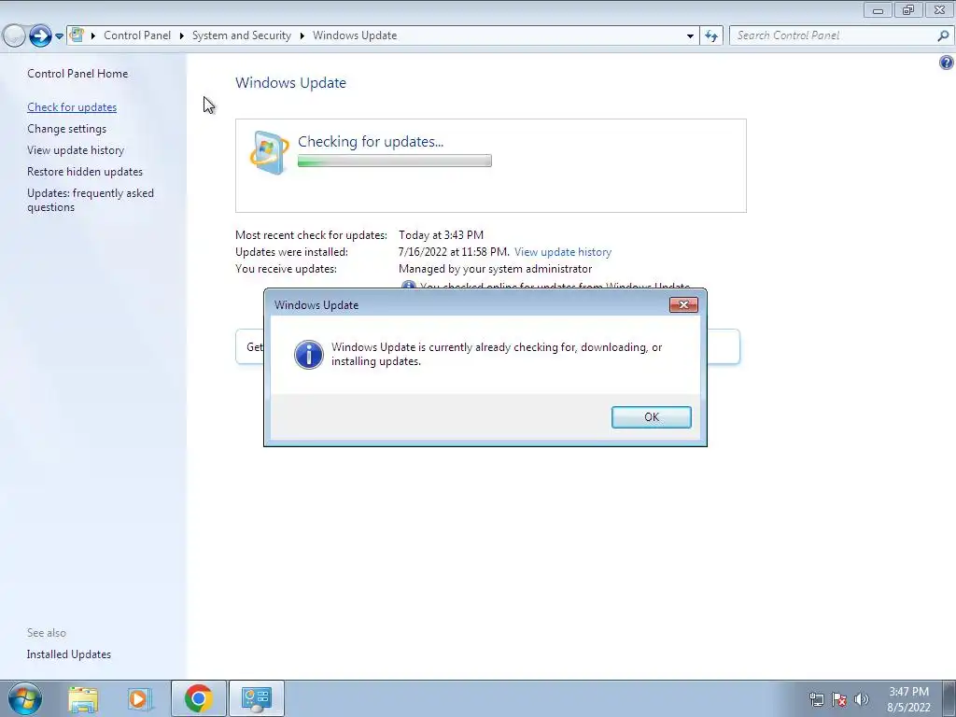Select the Windows Update breadcrumb

pos(355,35)
